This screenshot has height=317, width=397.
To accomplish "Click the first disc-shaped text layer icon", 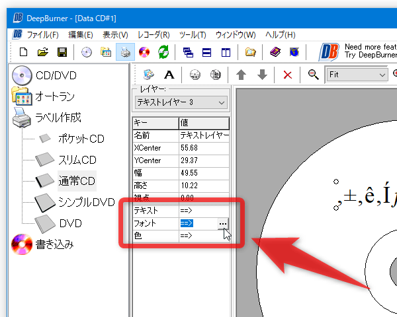I will point(195,75).
